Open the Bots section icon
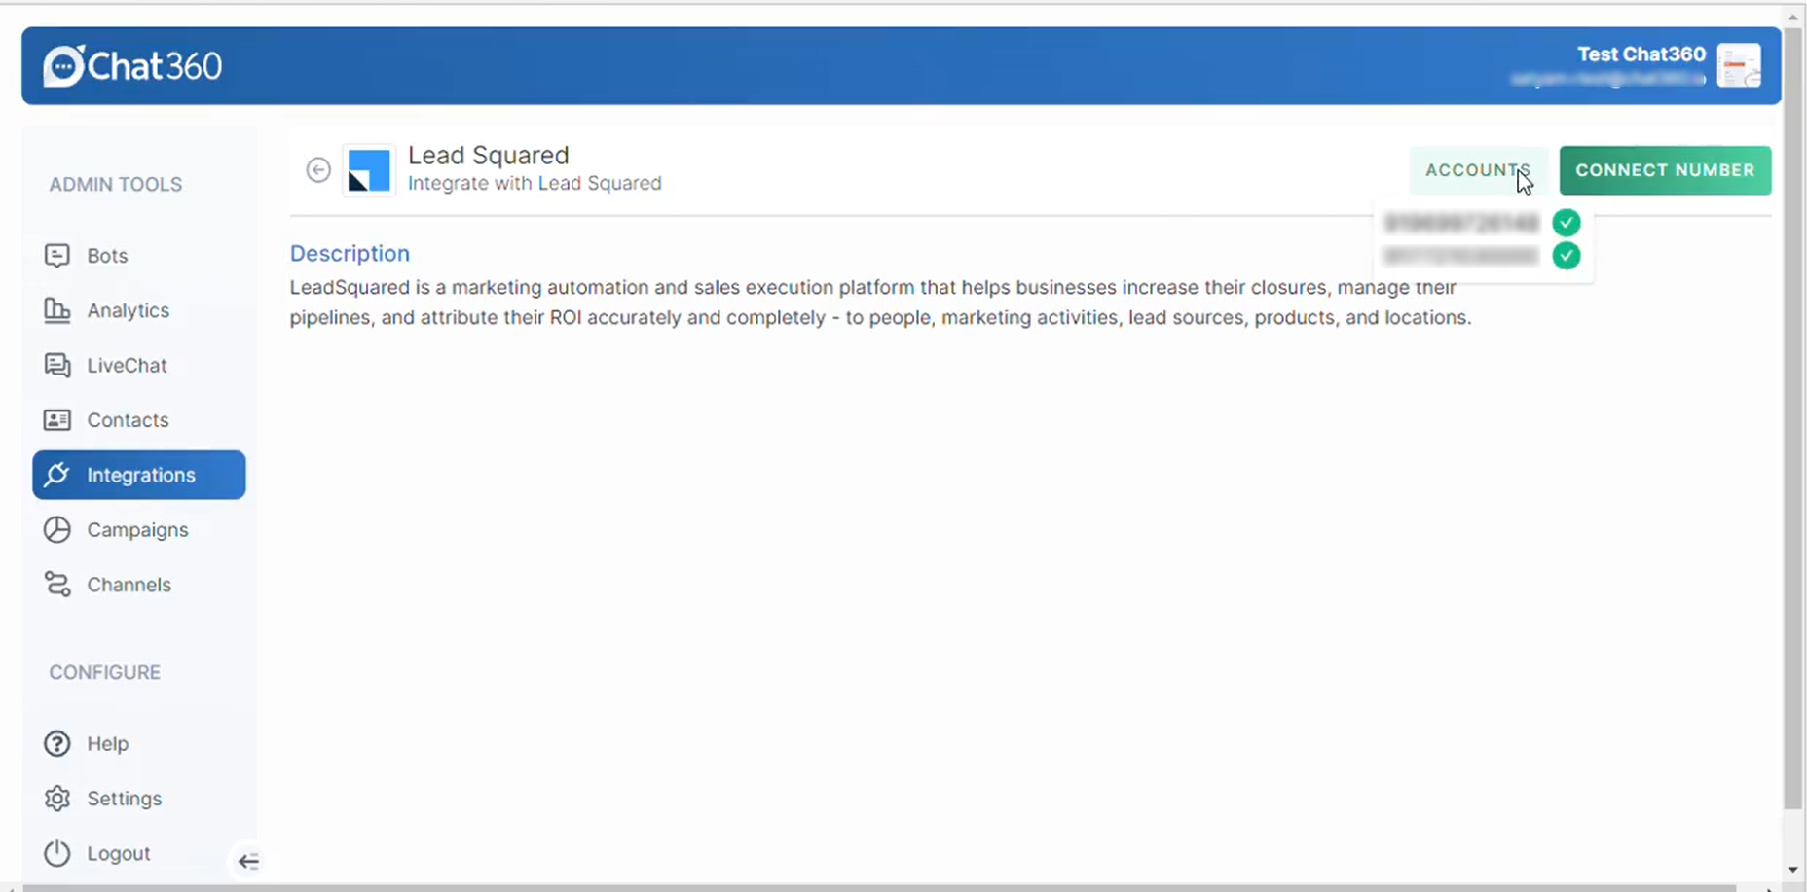The image size is (1807, 892). click(x=57, y=255)
